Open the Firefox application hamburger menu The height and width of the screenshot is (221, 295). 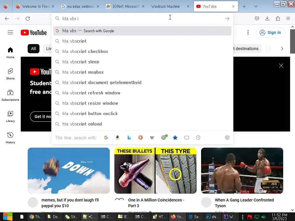pos(288,18)
